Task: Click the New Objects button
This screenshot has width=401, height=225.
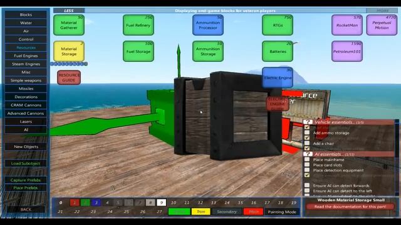Action: pos(26,147)
